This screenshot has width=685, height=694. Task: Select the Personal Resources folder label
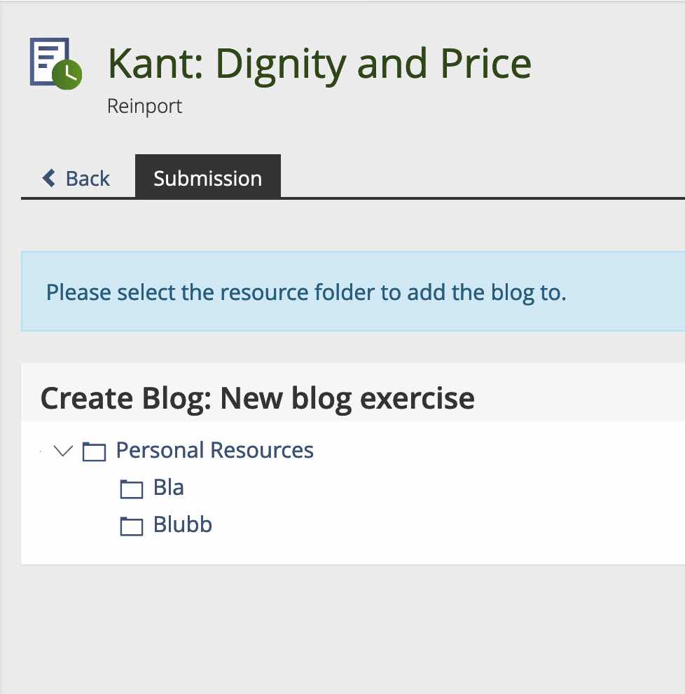(x=214, y=450)
